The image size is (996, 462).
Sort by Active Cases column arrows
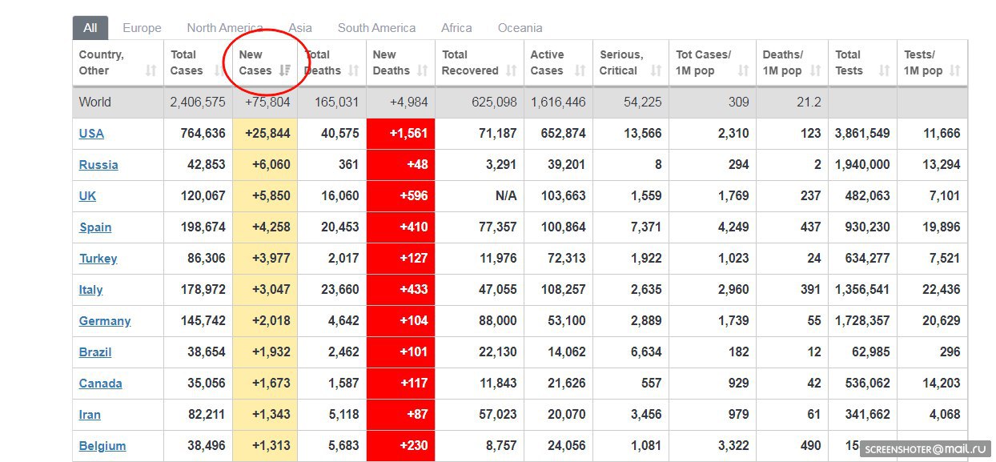[580, 70]
